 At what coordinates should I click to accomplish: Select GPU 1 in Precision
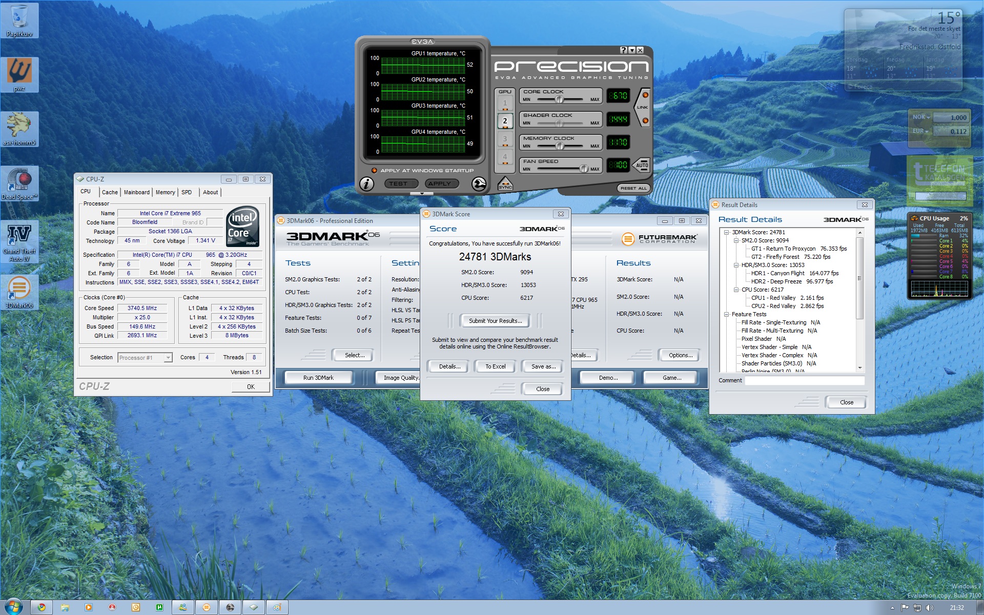(505, 104)
